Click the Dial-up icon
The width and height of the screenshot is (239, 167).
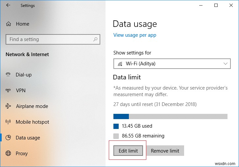point(9,75)
